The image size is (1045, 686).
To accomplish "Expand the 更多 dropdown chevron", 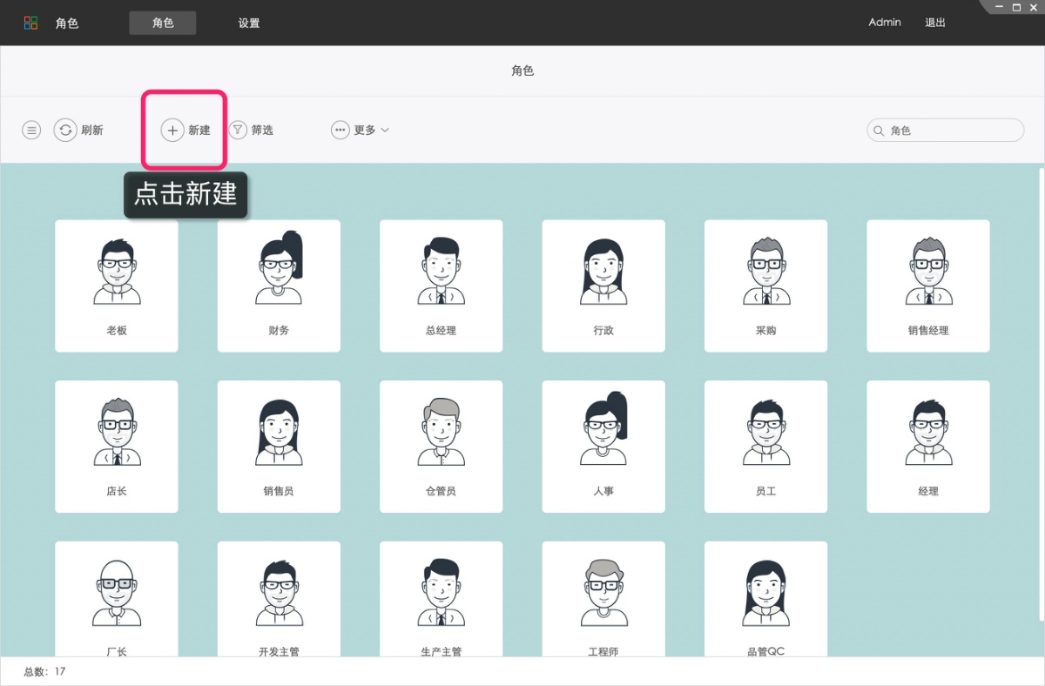I will click(x=385, y=131).
